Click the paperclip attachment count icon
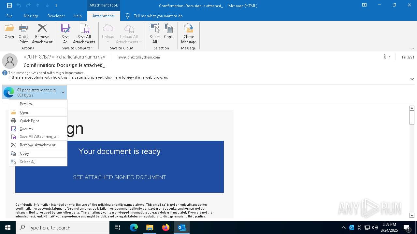Image resolution: width=417 pixels, height=234 pixels. point(385,57)
